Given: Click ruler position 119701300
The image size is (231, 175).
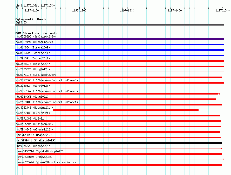Looking at the screenshot, I should (x=127, y=10).
